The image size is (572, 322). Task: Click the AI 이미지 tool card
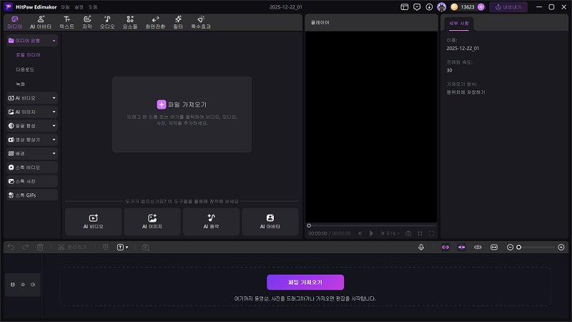[x=152, y=222]
